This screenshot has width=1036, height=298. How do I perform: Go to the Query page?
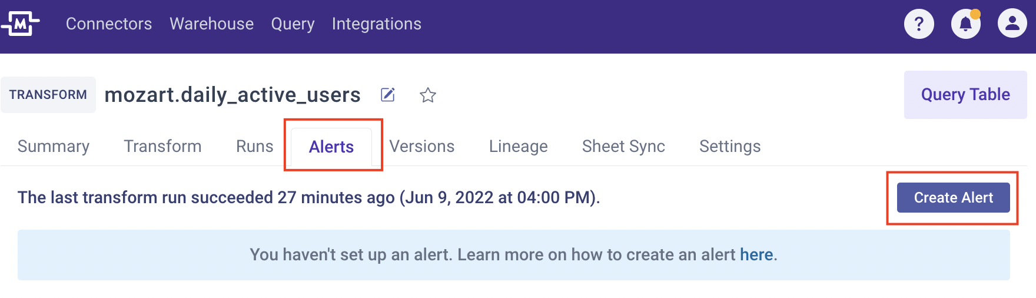tap(293, 24)
